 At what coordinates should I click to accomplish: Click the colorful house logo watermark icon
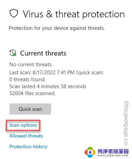click(x=90, y=152)
